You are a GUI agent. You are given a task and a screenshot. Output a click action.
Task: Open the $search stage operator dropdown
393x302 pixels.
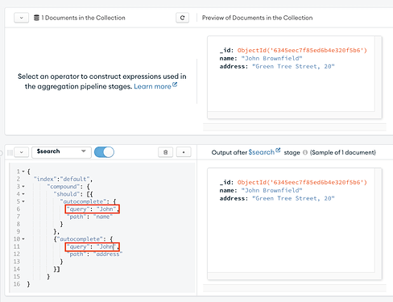(x=61, y=151)
